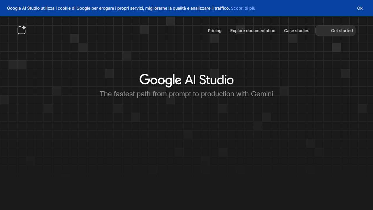This screenshot has width=373, height=210.
Task: Open Explore documentation
Action: coord(253,30)
